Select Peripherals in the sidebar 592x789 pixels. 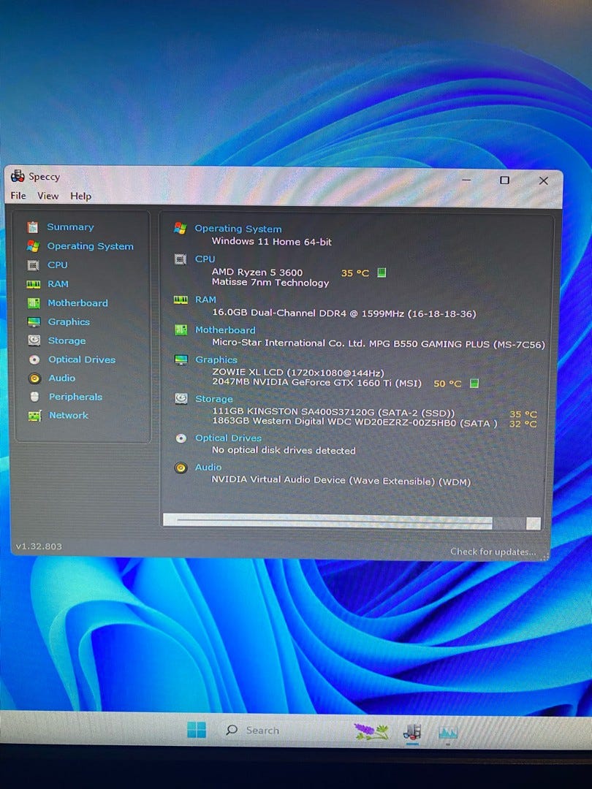[x=75, y=397]
